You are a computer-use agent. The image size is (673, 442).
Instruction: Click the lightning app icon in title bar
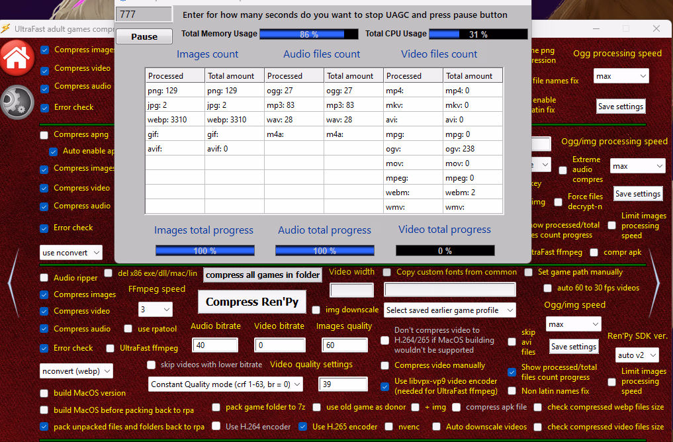[x=6, y=29]
